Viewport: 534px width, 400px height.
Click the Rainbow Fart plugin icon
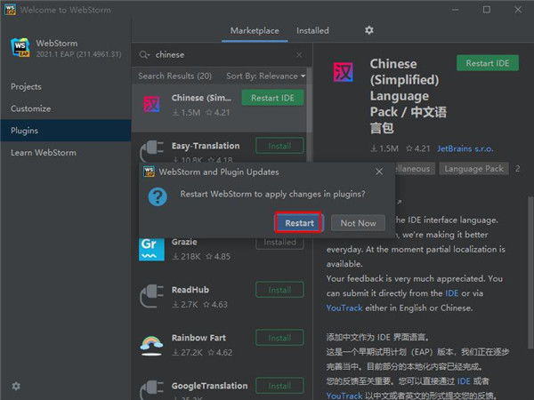point(152,345)
